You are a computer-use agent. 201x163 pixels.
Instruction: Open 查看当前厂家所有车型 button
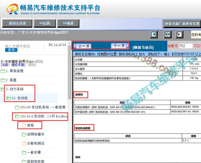click(x=182, y=24)
